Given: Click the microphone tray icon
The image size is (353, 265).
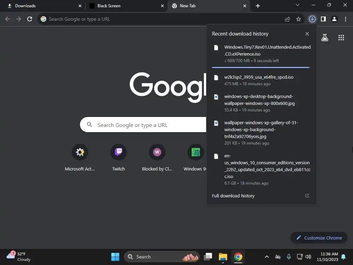Looking at the screenshot, I should click(289, 257).
